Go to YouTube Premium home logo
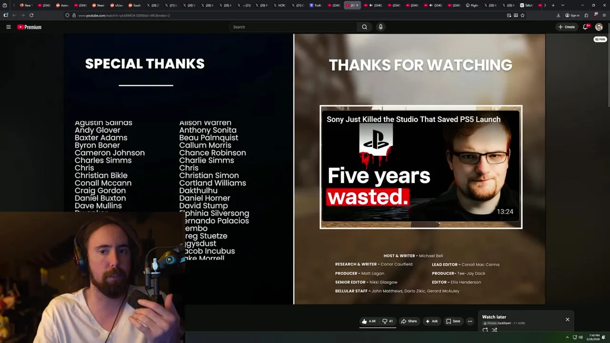The height and width of the screenshot is (343, 610). click(x=30, y=27)
